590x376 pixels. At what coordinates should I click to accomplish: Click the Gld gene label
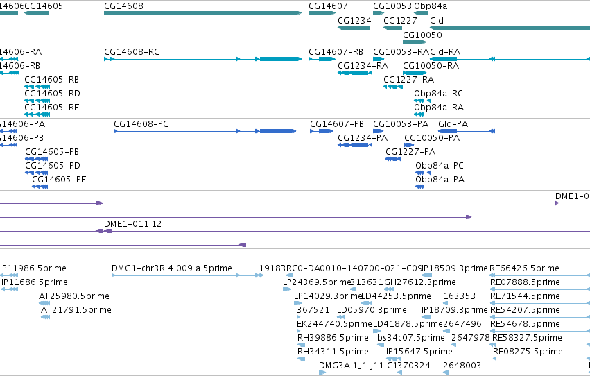point(437,21)
